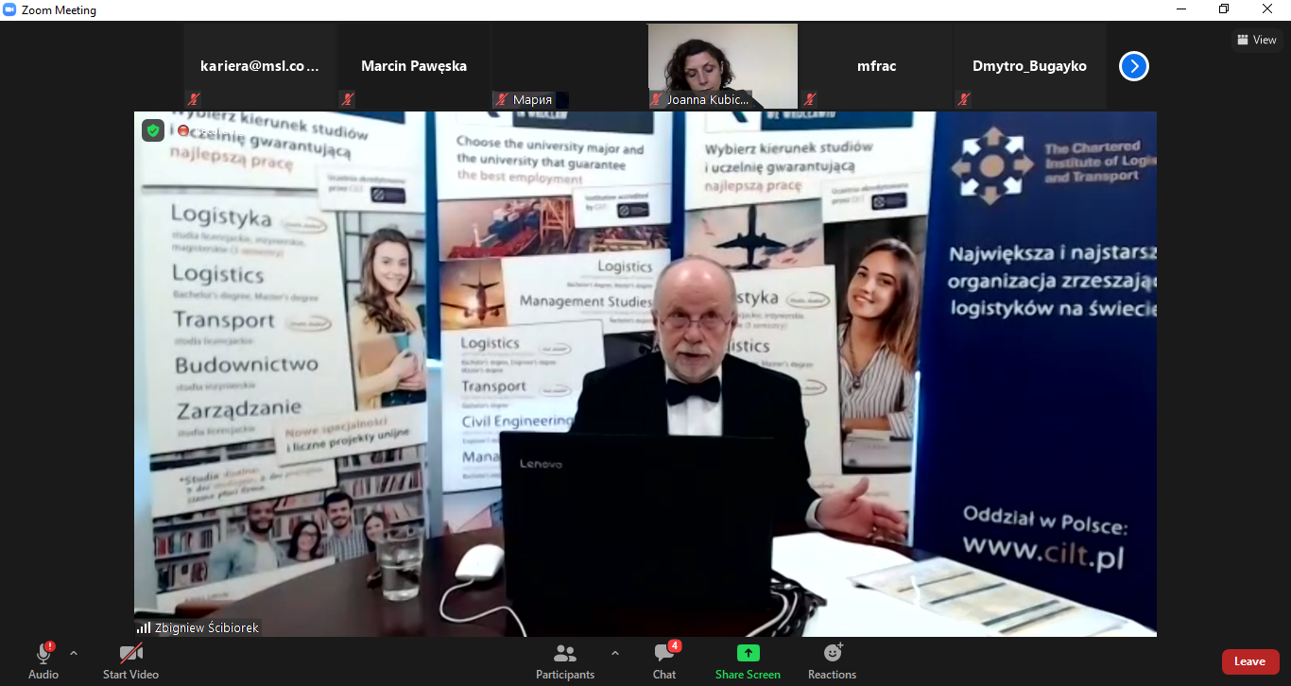Click the red recording indicator

[x=183, y=130]
